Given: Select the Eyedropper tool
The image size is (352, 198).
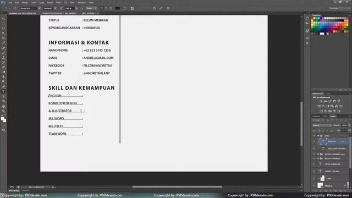Looking at the screenshot, I should 3,43.
